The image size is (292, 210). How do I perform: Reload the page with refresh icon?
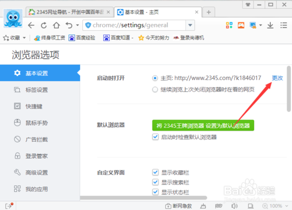click(44, 25)
